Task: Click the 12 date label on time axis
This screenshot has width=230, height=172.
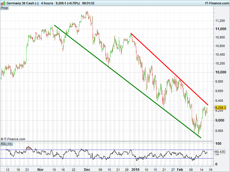Action: tap(7, 170)
